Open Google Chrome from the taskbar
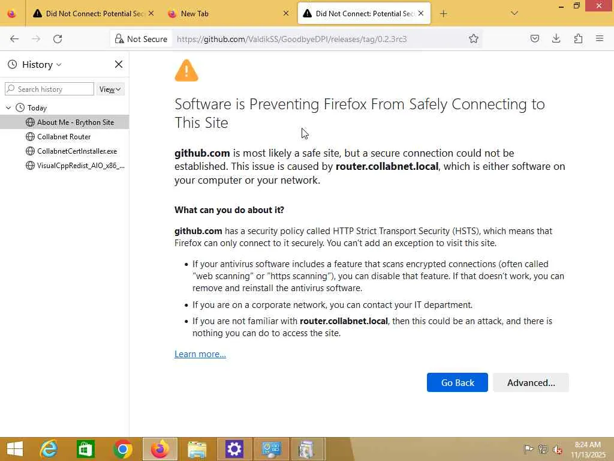The width and height of the screenshot is (614, 461). tap(123, 449)
